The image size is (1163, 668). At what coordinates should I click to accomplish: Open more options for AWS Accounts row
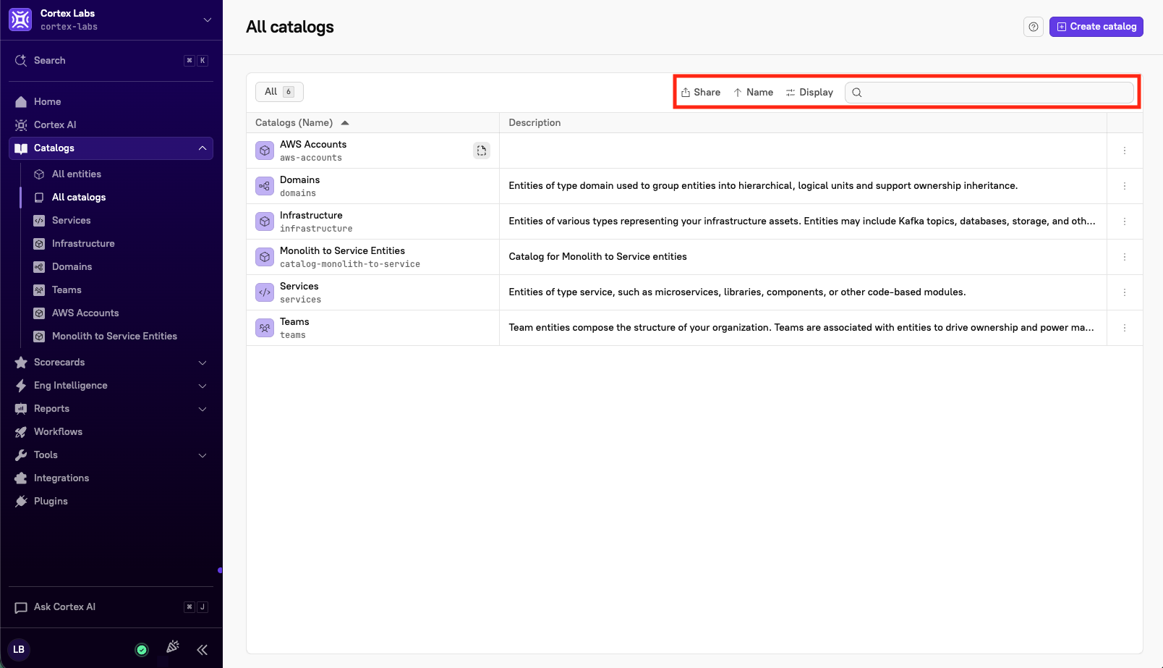tap(1125, 151)
